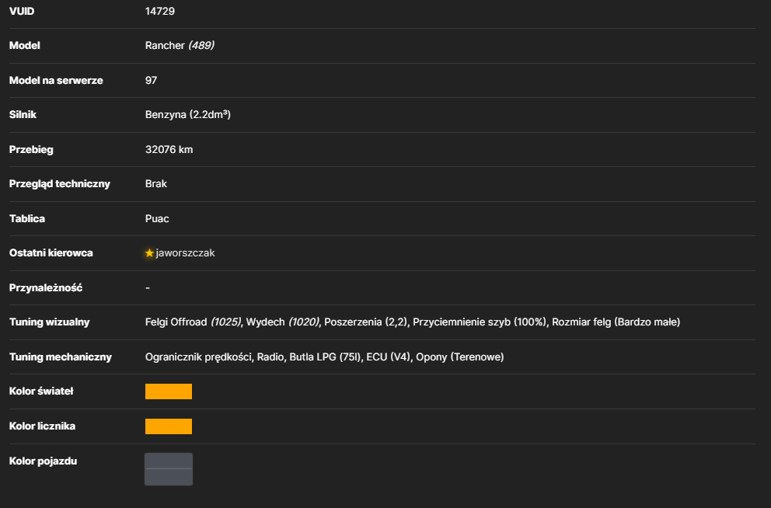
Task: Click the ECU (V4) tuning entry
Action: tap(388, 357)
